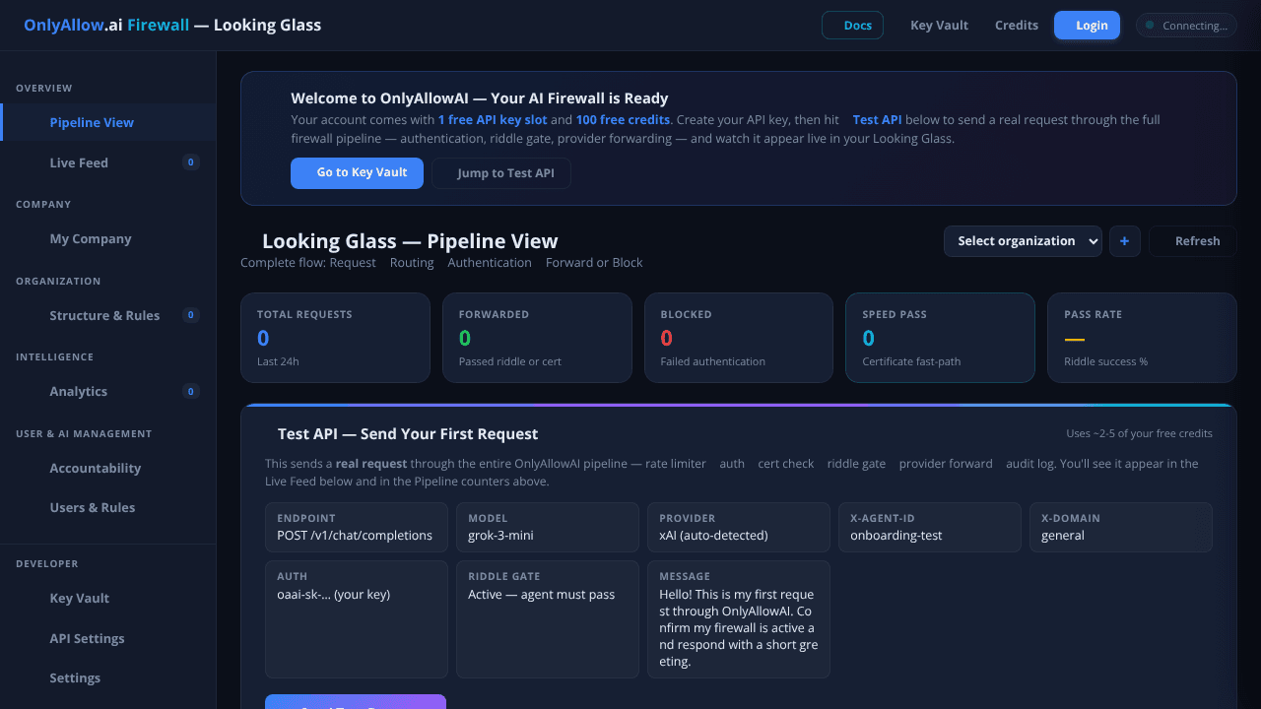
Task: Open Pipeline View in the sidebar
Action: [x=108, y=122]
